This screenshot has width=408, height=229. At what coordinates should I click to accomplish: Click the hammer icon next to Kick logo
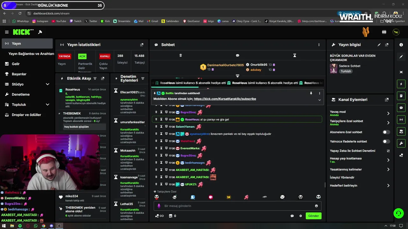point(40,32)
